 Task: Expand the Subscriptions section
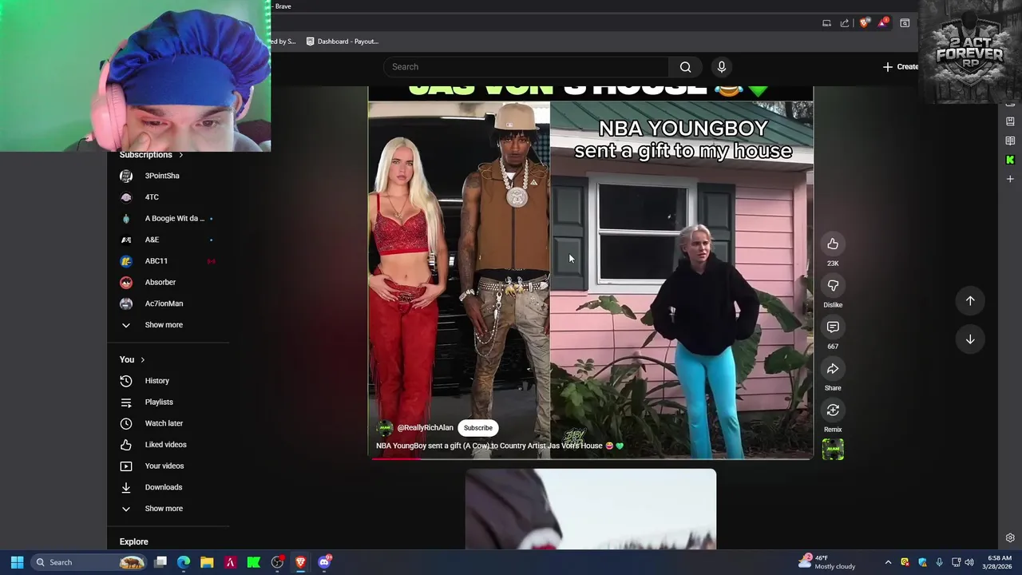click(x=152, y=155)
